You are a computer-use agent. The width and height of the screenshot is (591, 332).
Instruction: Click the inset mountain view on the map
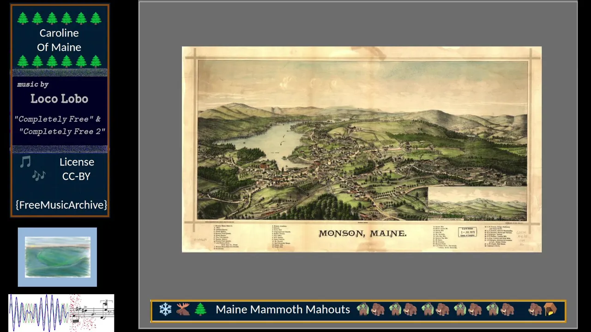pyautogui.click(x=477, y=203)
